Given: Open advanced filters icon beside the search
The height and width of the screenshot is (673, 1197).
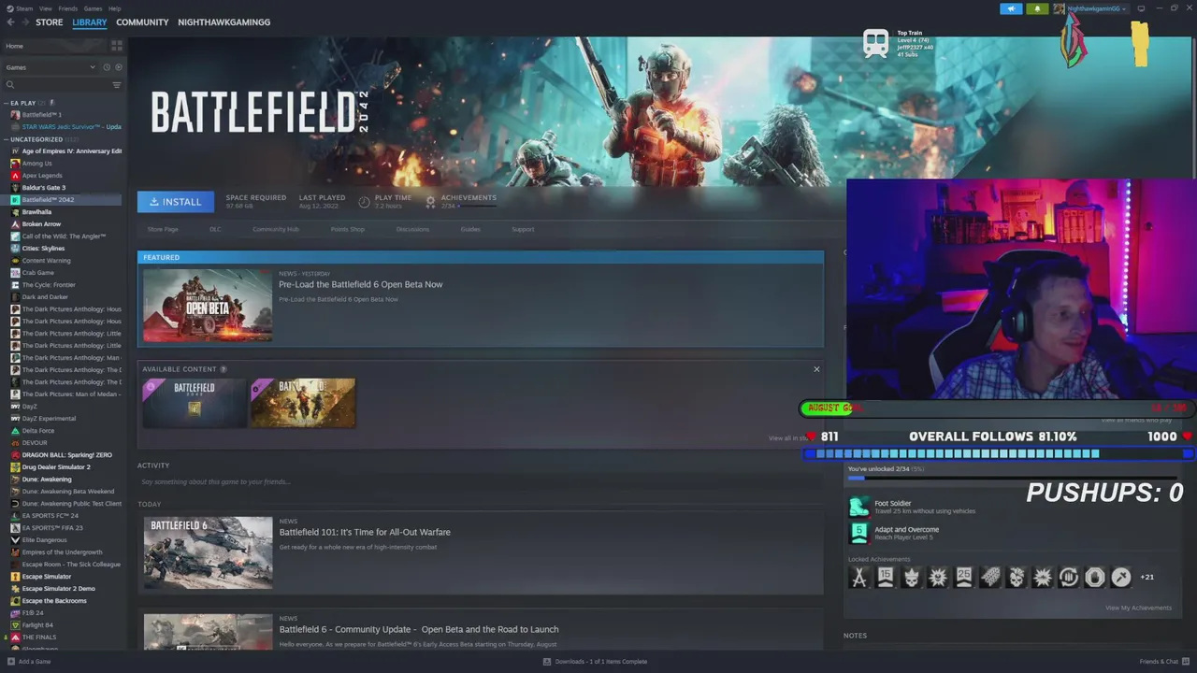Looking at the screenshot, I should 117,85.
